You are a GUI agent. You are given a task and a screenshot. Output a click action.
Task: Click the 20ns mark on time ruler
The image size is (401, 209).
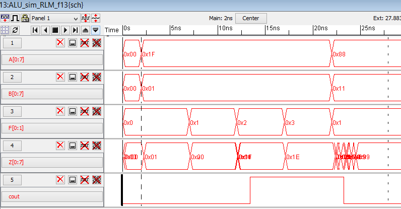point(321,28)
